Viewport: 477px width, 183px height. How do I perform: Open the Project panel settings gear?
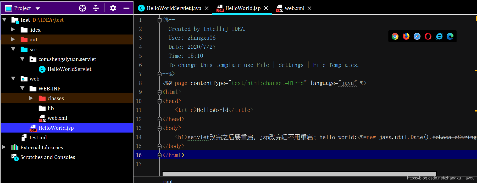click(113, 8)
